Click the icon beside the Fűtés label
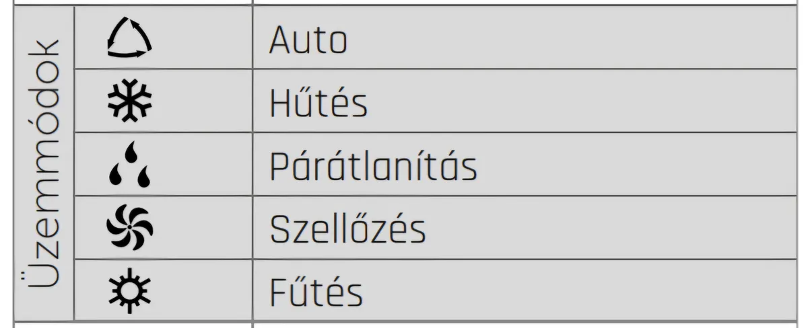Screen dimensions: 808x328 point(130,292)
